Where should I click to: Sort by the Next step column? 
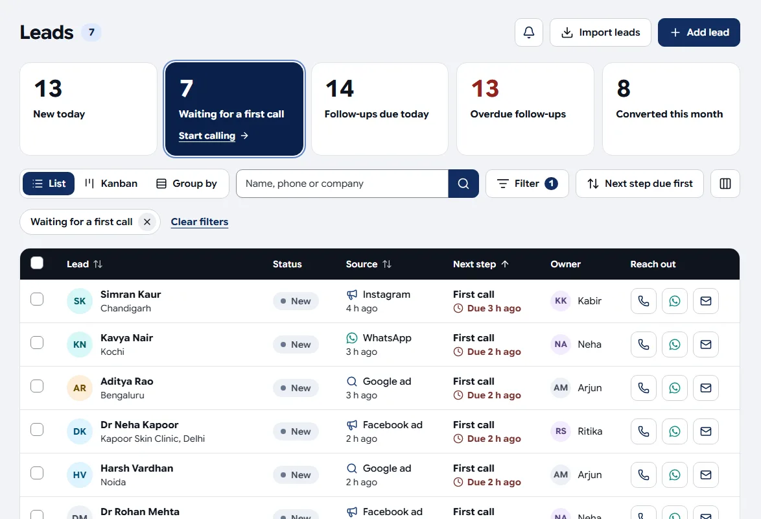coord(481,264)
